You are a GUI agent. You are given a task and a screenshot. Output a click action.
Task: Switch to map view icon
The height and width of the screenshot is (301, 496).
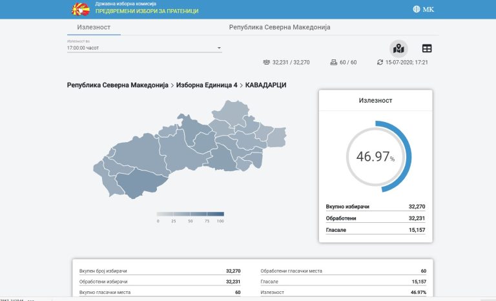click(x=398, y=48)
